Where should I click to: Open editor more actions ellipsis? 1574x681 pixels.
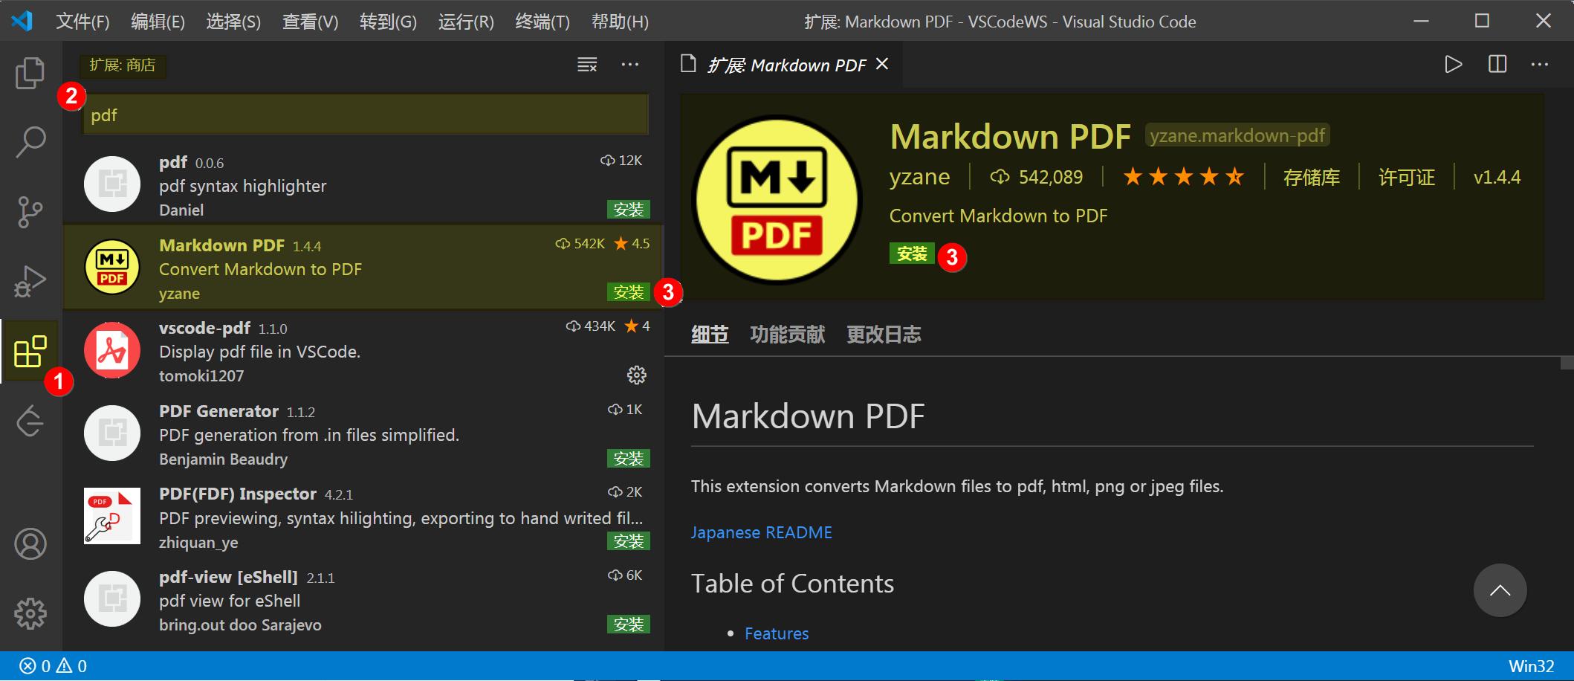(x=1540, y=65)
